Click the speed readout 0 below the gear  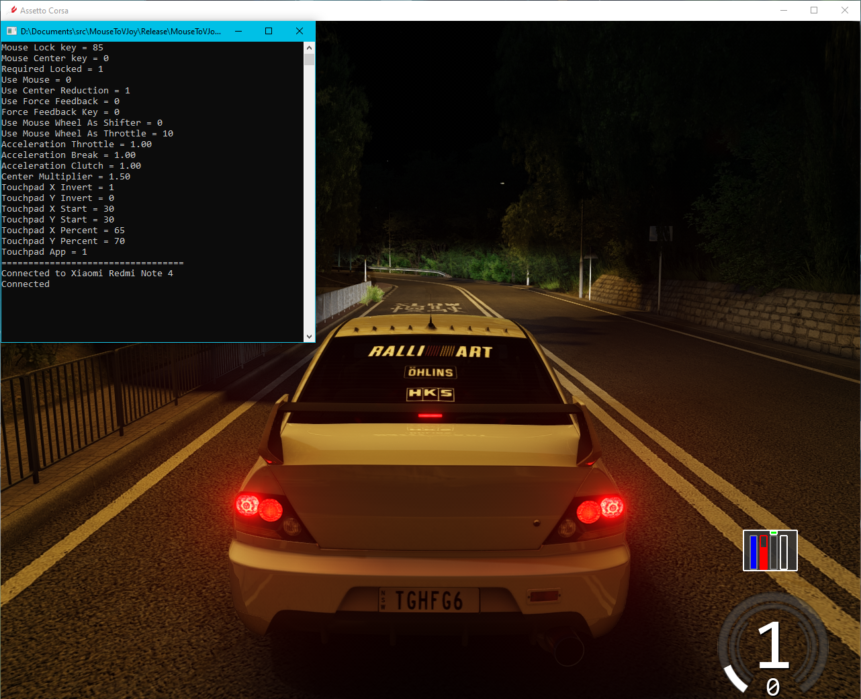(773, 687)
